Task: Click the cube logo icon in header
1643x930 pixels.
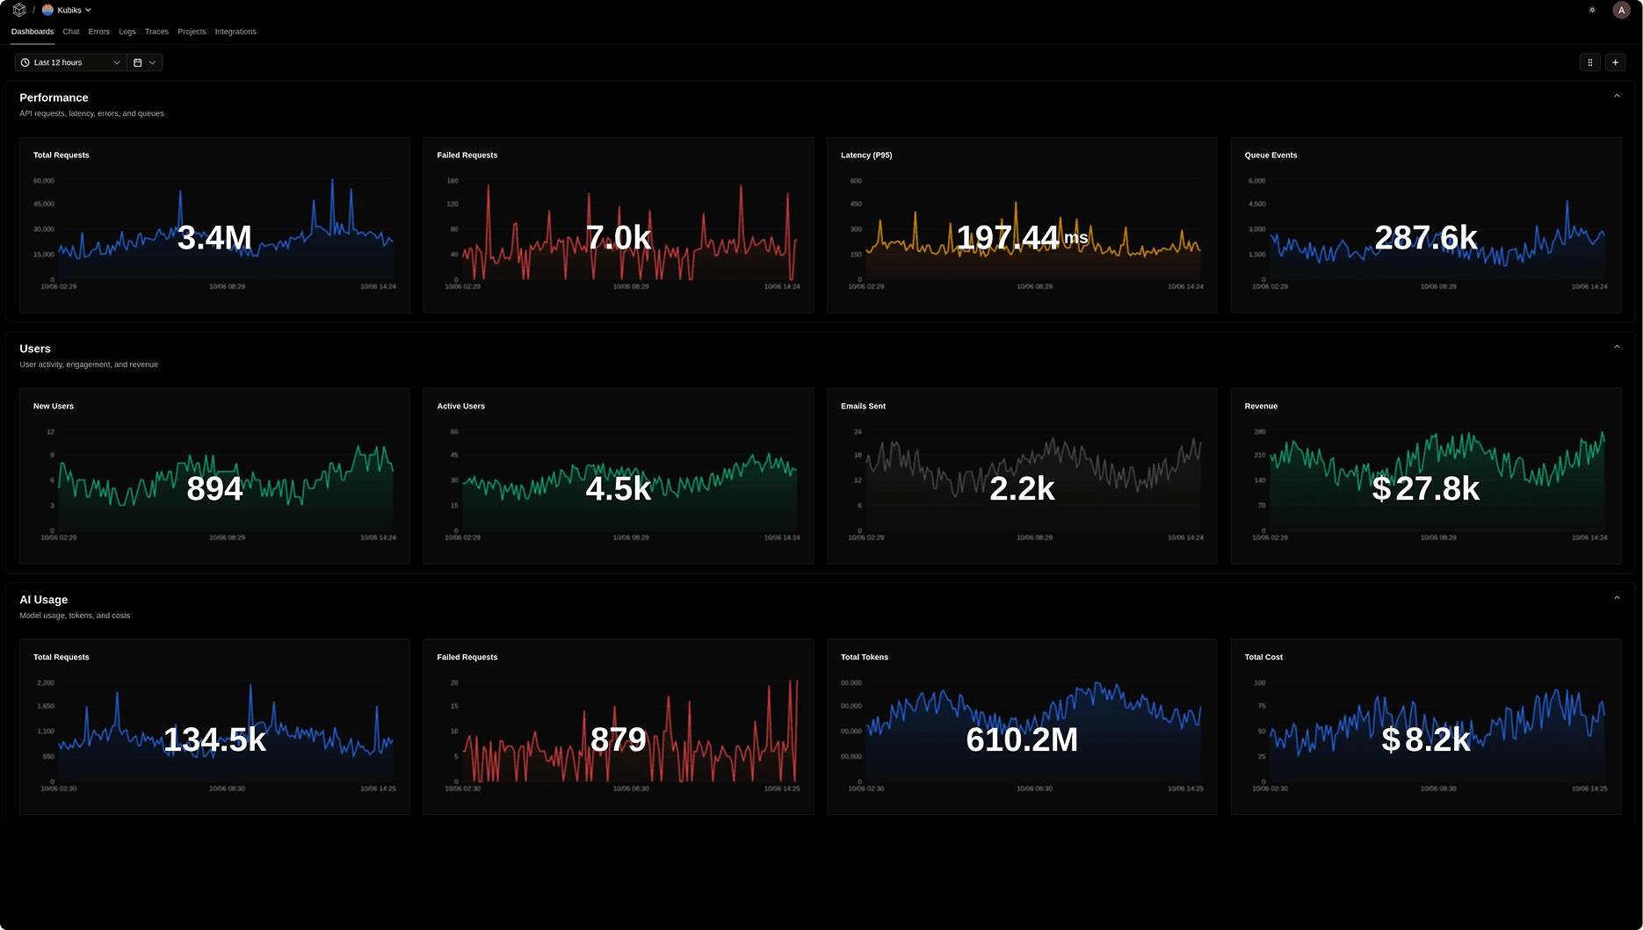Action: [x=19, y=11]
